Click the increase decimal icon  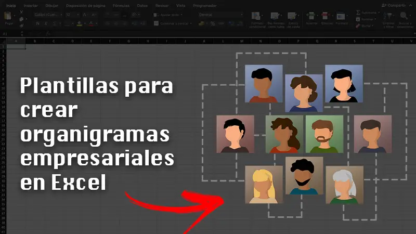(x=231, y=23)
